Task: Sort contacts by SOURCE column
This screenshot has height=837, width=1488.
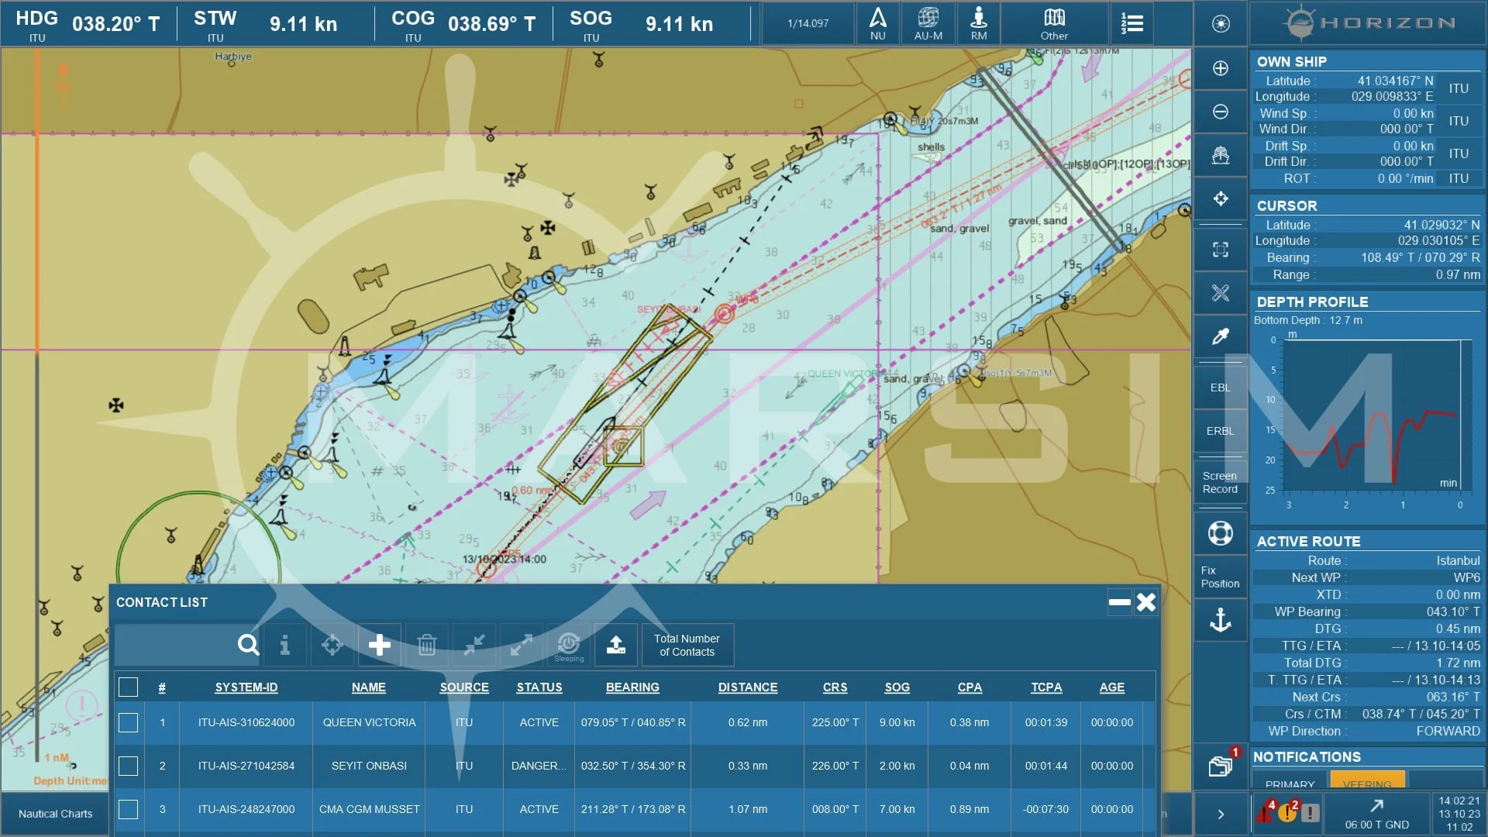Action: pyautogui.click(x=464, y=687)
